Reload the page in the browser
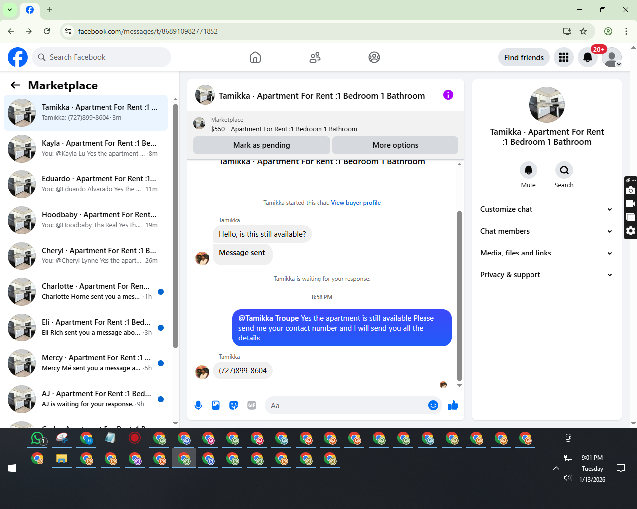637x509 pixels. 47,31
